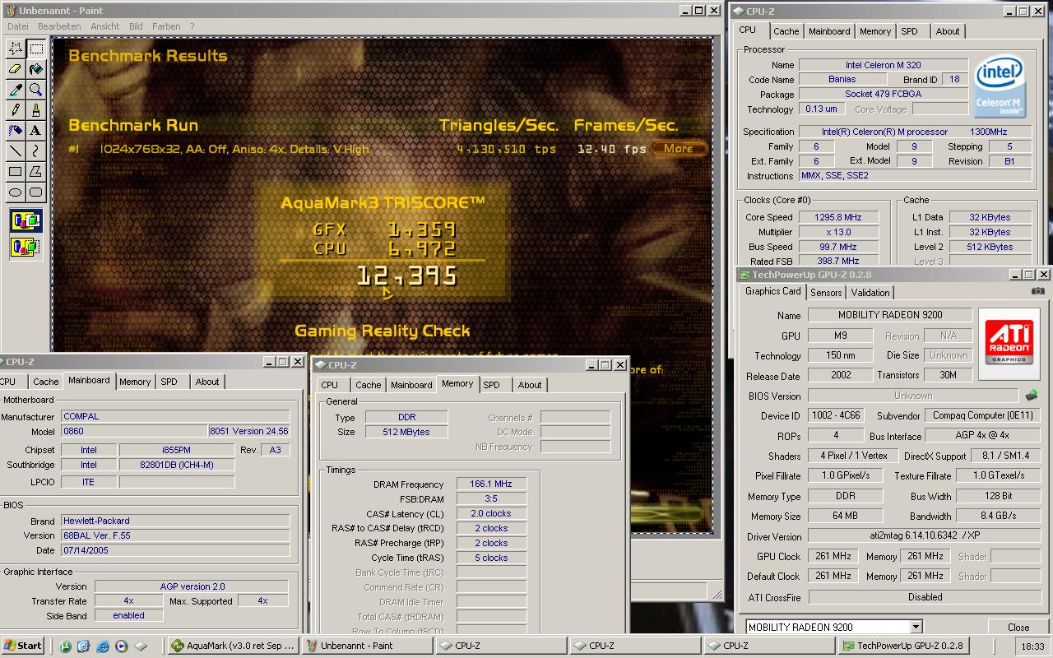Image resolution: width=1053 pixels, height=658 pixels.
Task: Click the motherboard manufacturer COMPAL field
Action: pos(176,416)
